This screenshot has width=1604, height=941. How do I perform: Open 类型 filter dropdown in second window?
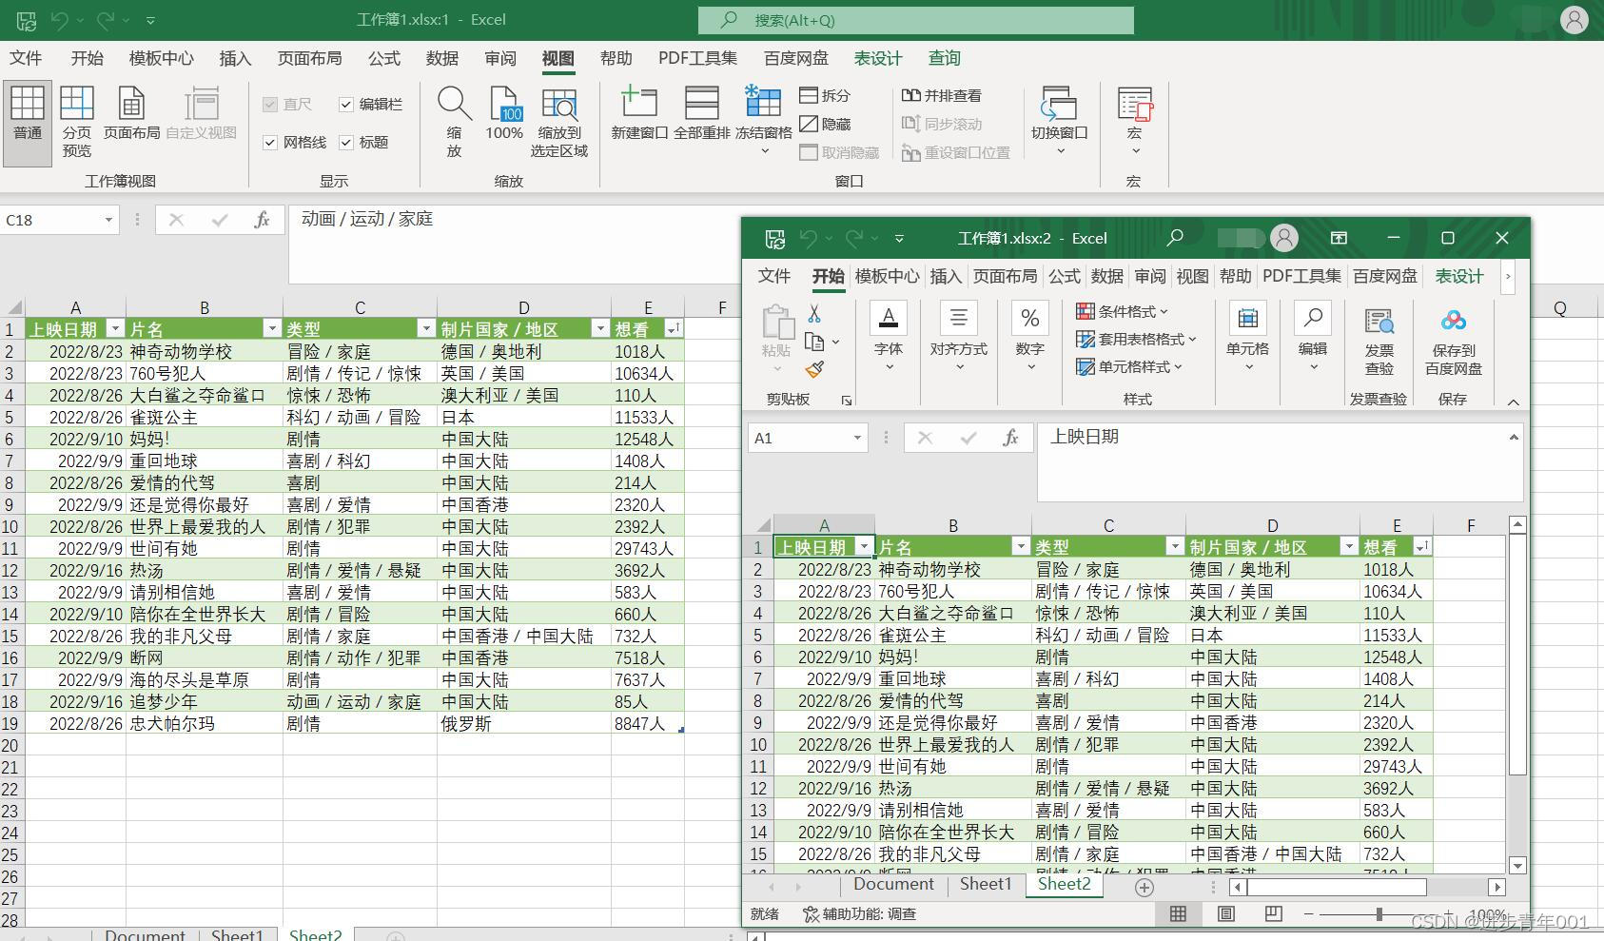tap(1175, 546)
